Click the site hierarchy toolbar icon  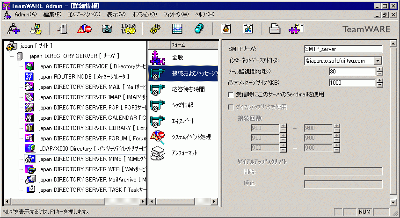click(14, 29)
